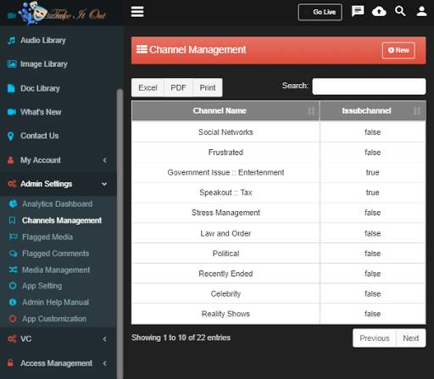Image resolution: width=434 pixels, height=379 pixels.
Task: Open the search magnifier icon
Action: coord(400,11)
